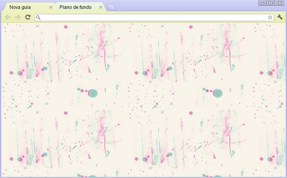Close the Plano de fundo tab
This screenshot has height=178, width=287.
101,7
